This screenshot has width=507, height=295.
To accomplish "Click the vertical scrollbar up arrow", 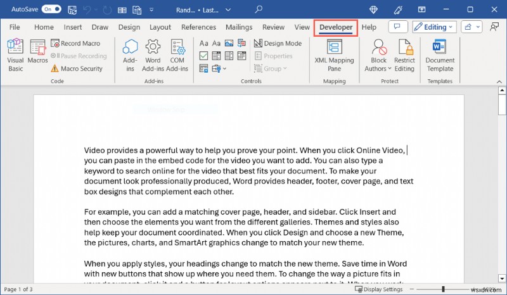I will 502,90.
